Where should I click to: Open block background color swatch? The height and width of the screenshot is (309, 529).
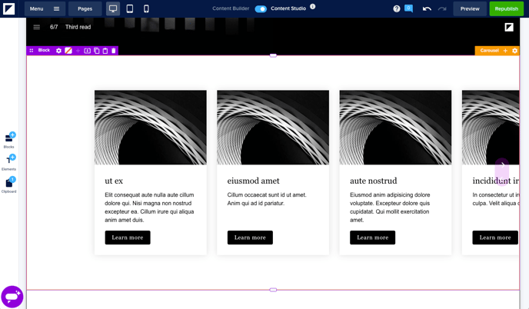point(68,51)
